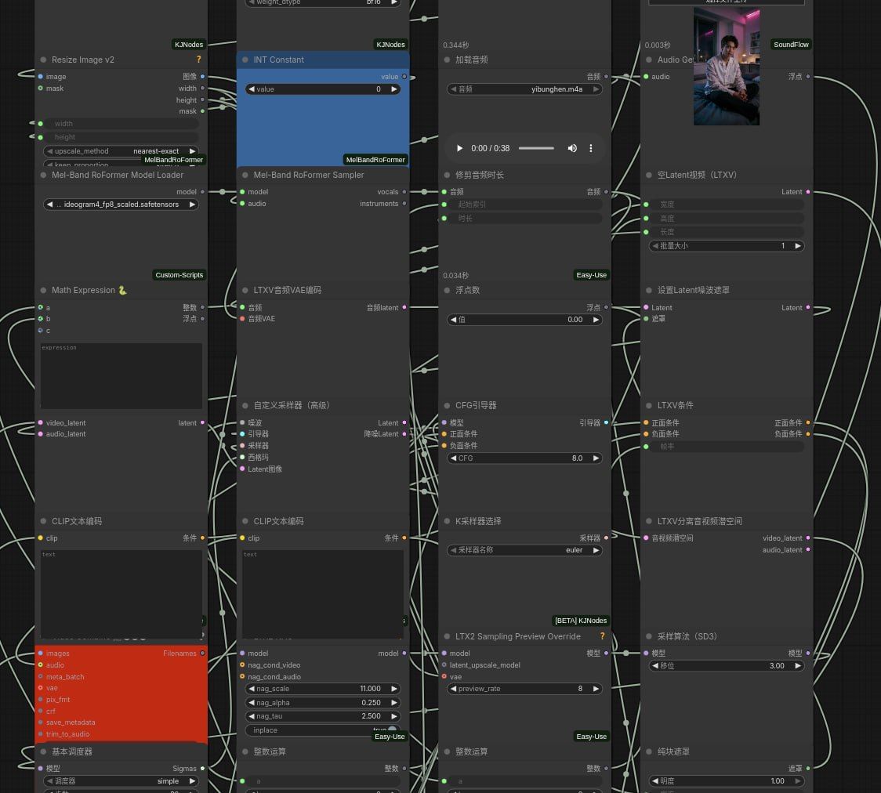Increase the CFG value with right arrow
Image resolution: width=881 pixels, height=793 pixels.
point(596,458)
